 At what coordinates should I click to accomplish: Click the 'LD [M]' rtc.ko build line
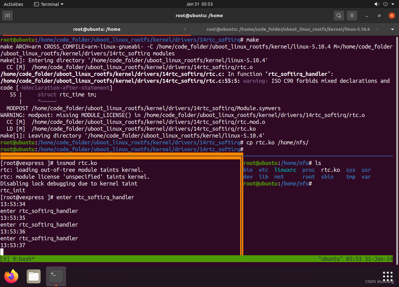point(131,129)
